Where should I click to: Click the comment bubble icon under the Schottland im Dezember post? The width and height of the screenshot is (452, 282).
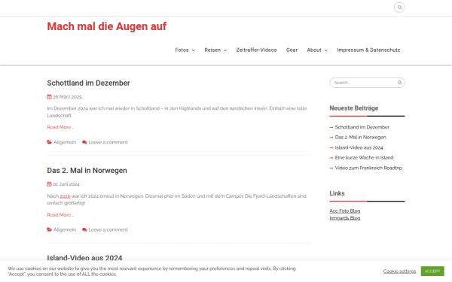[x=84, y=142]
